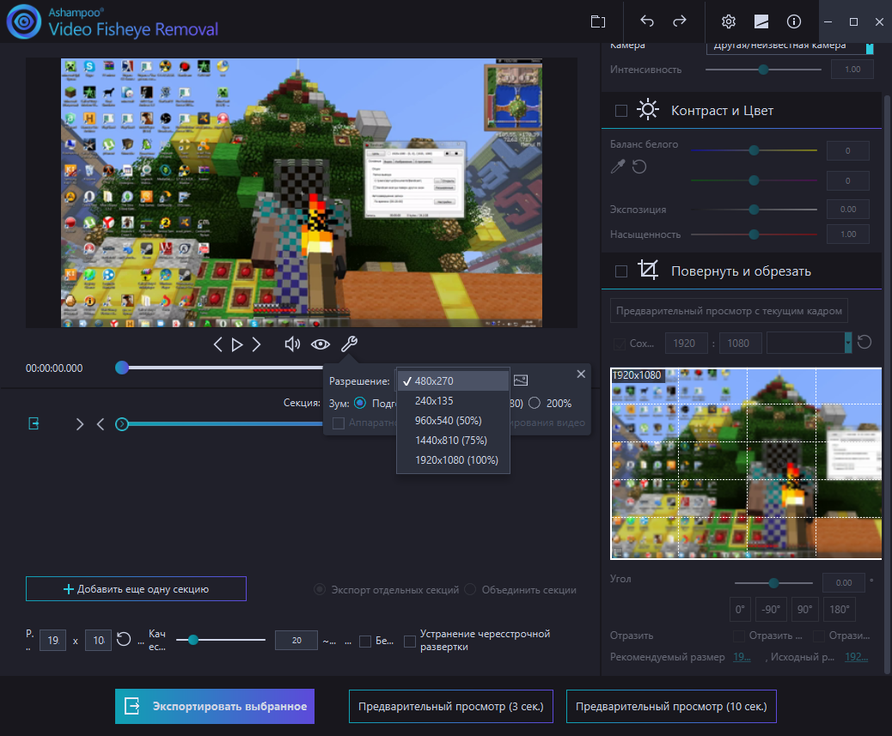Toggle the Аппаратн... hardware acceleration checkbox
Viewport: 892px width, 736px height.
(x=339, y=423)
